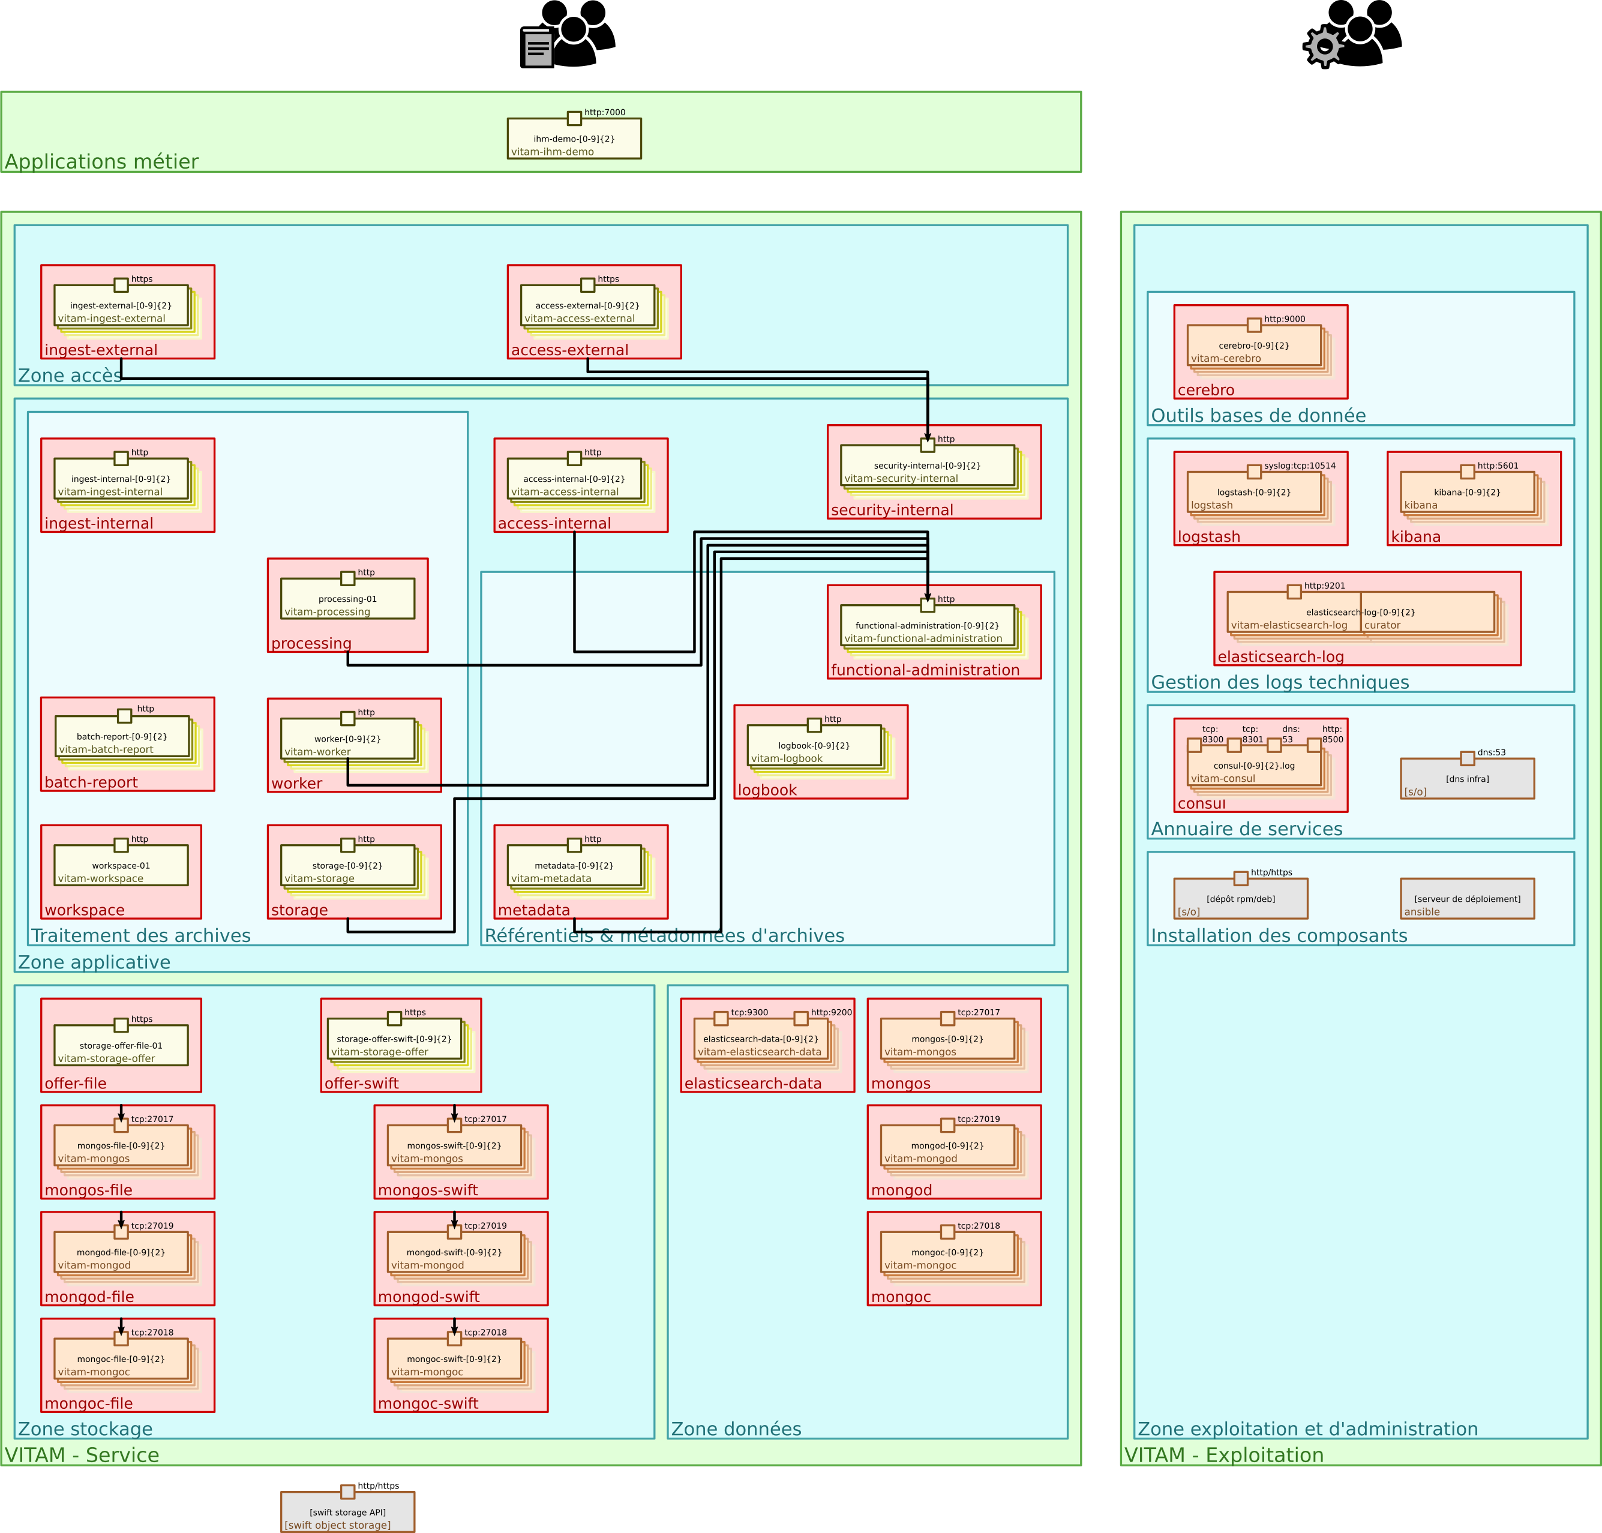The width and height of the screenshot is (1602, 1533).
Task: Open the vitam-logbook component
Action: (815, 746)
